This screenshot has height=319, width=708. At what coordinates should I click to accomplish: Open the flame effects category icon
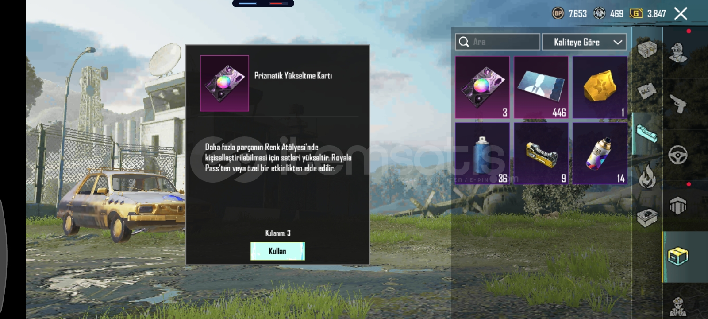[x=647, y=176]
